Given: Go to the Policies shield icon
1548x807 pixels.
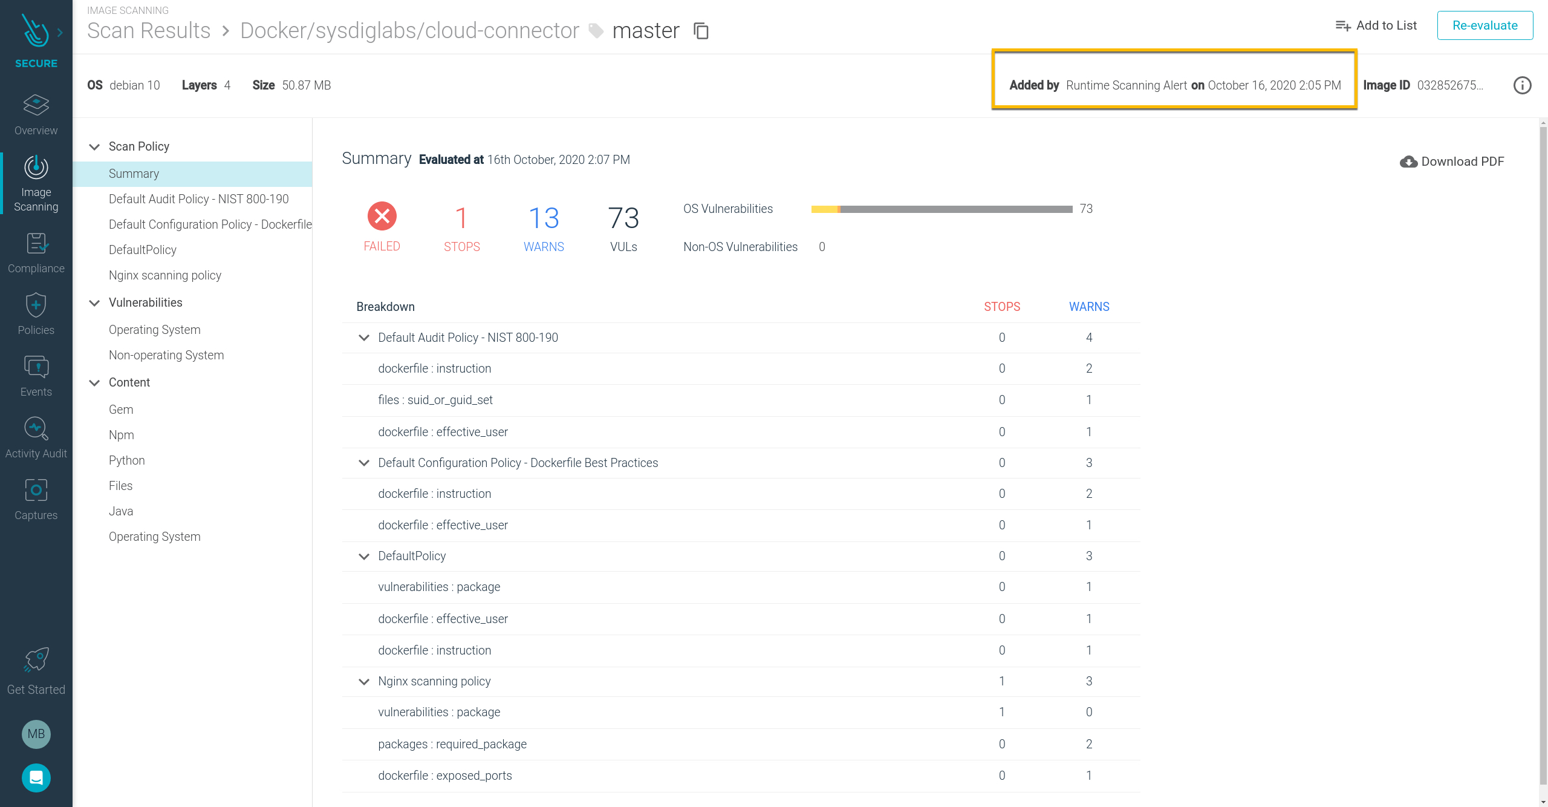Looking at the screenshot, I should tap(36, 305).
